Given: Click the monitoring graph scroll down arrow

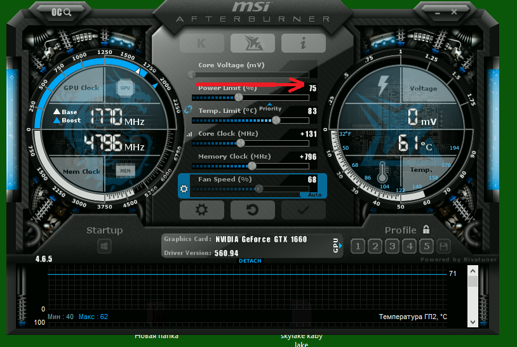Looking at the screenshot, I should [x=473, y=322].
